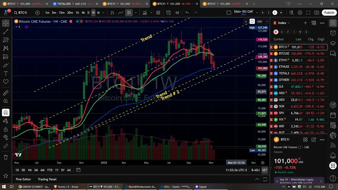The image size is (338, 190).
Task: Select the 4h timeframe
Action: [x=83, y=13]
